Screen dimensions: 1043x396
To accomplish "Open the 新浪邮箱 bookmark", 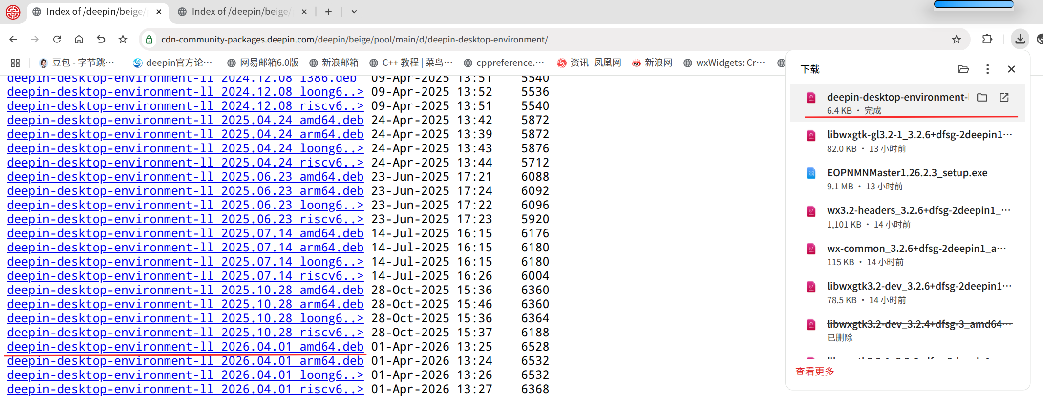I will tap(334, 63).
